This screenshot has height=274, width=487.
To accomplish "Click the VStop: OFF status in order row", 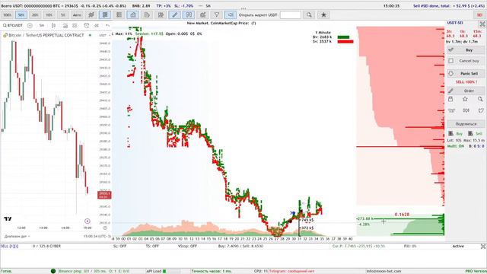I will pyautogui.click(x=188, y=246).
